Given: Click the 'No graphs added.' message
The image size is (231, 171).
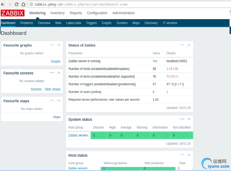Looking at the screenshot, I should 32,53.
